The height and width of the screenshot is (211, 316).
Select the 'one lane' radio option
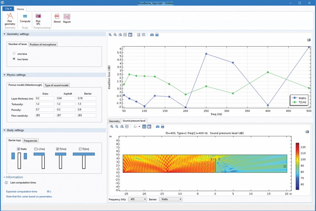coord(14,54)
